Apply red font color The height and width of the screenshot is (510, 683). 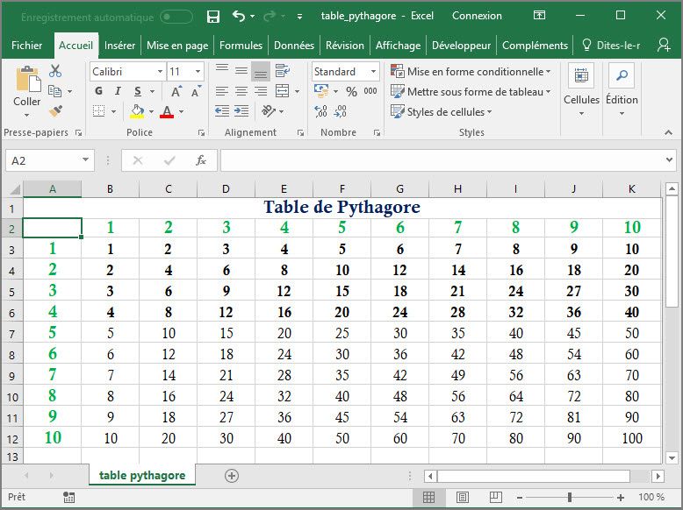point(167,112)
